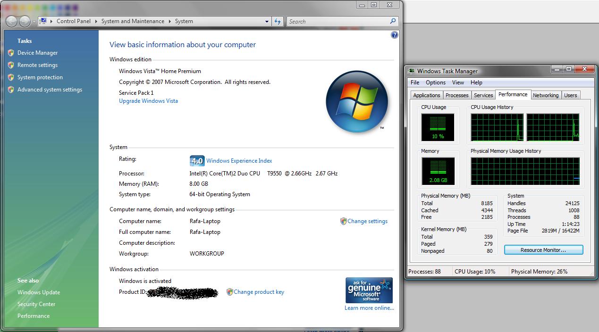
Task: Open Advanced system settings link
Action: point(50,90)
